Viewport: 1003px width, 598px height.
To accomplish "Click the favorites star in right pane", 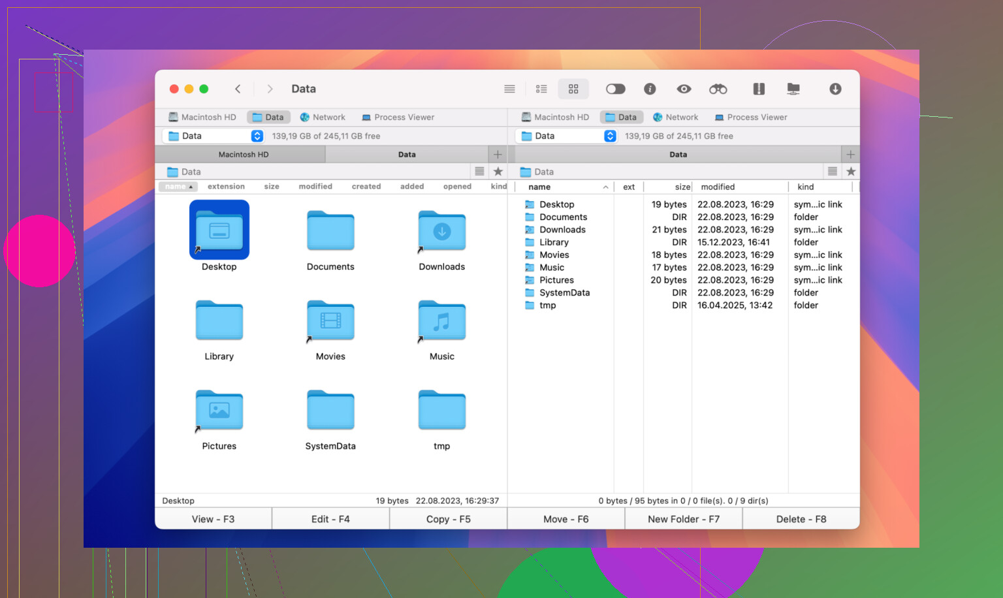I will click(x=851, y=172).
